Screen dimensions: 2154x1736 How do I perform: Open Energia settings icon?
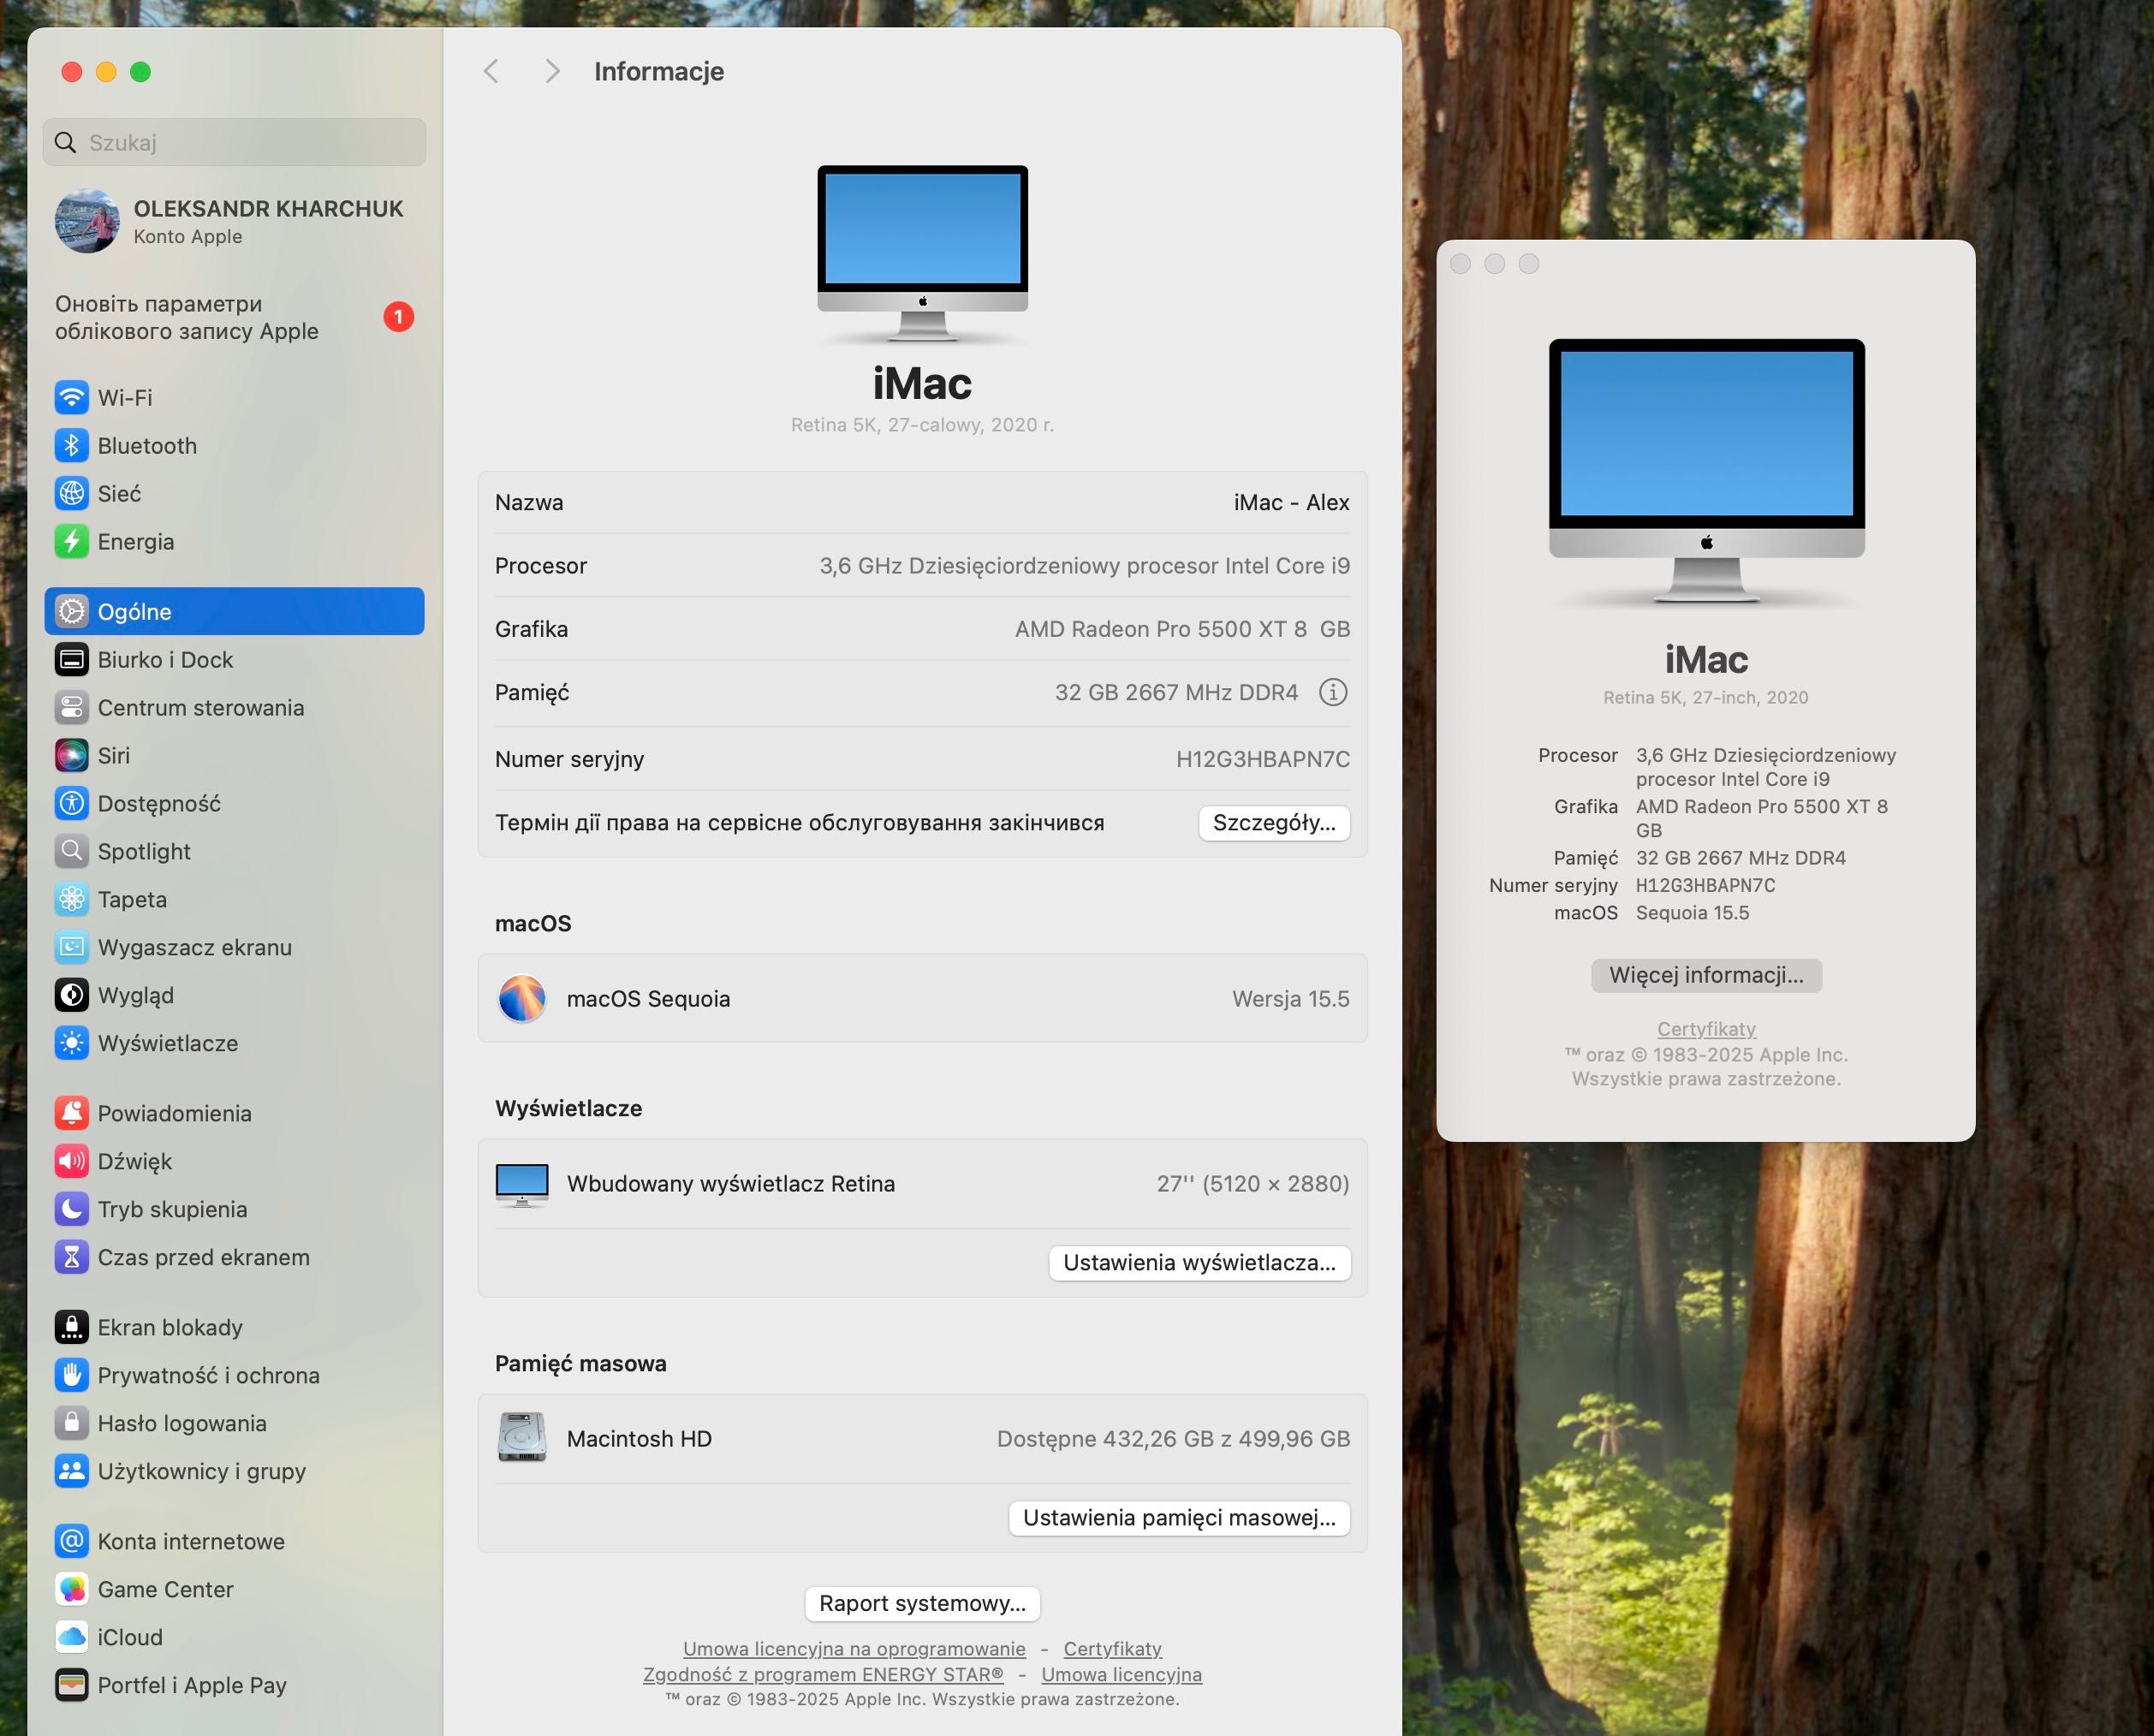tap(71, 542)
